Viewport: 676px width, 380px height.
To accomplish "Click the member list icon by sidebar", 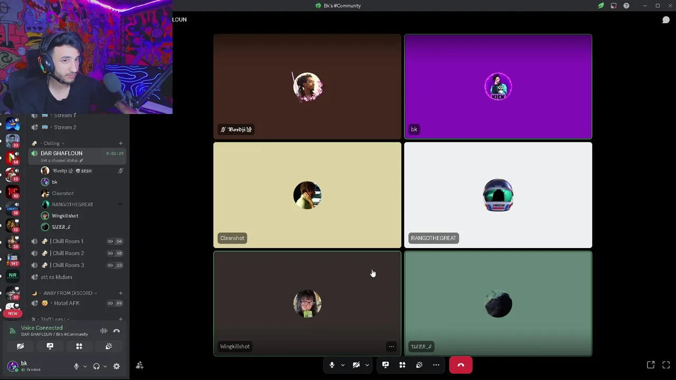I will (139, 365).
